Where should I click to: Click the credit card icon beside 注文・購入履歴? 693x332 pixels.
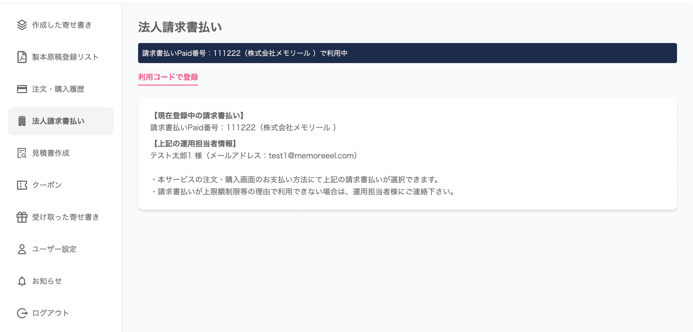coord(22,89)
